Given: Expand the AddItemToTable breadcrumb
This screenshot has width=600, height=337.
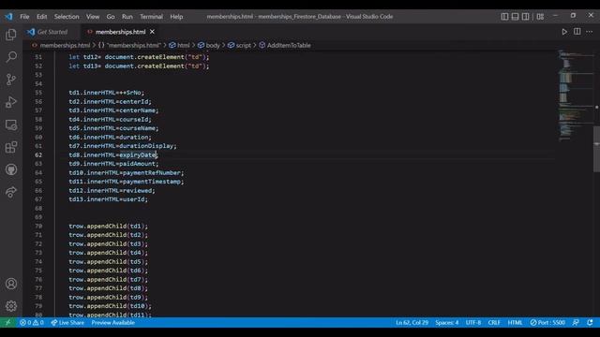Looking at the screenshot, I should pos(289,46).
